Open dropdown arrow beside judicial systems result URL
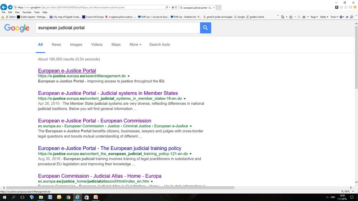Image resolution: width=358 pixels, height=201 pixels. (x=185, y=99)
